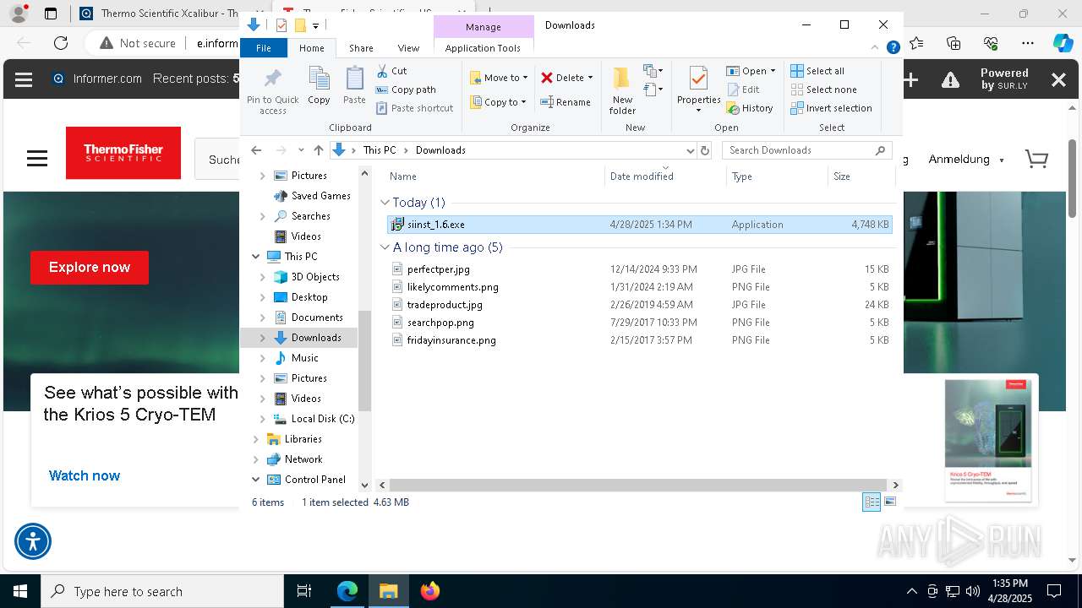The image size is (1082, 608).
Task: Open Move to dropdown
Action: tap(500, 78)
